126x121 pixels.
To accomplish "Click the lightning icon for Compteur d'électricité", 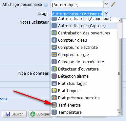I will (x=54, y=47).
